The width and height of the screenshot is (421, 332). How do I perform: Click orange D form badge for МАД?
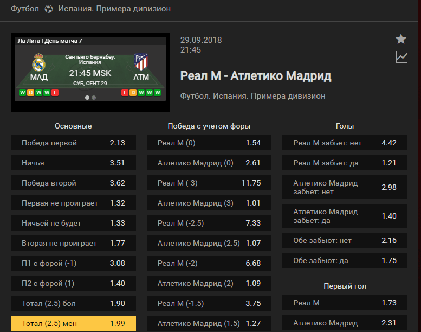tap(30, 93)
